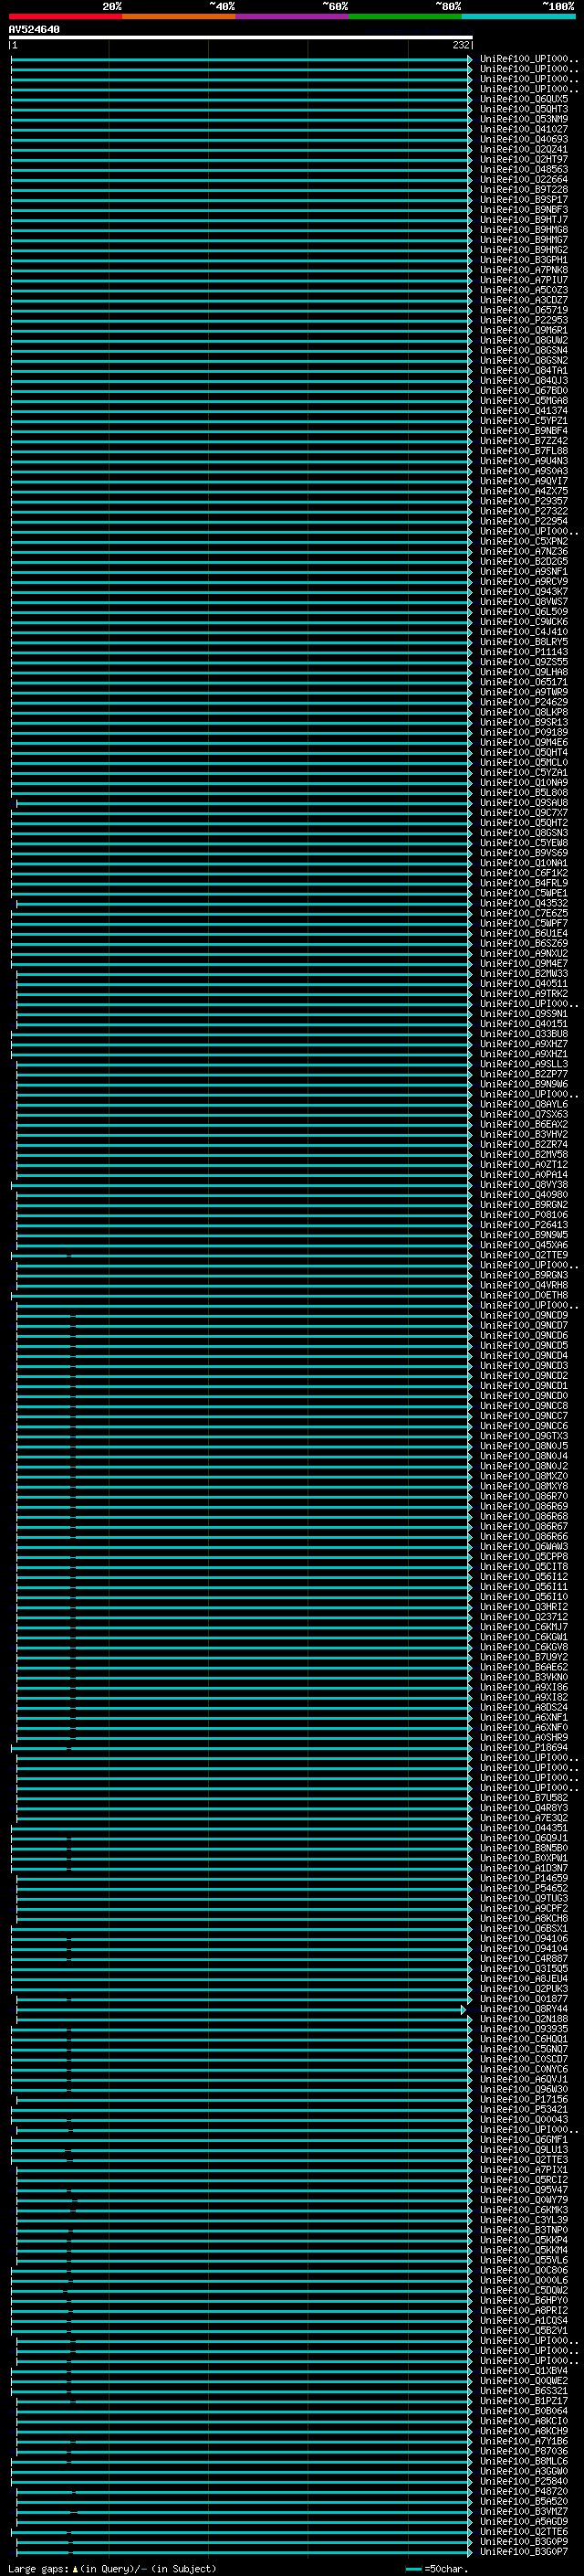Image resolution: width=584 pixels, height=2576 pixels.
Task: Click hit UniRef100_O22664
Action: click(x=523, y=179)
